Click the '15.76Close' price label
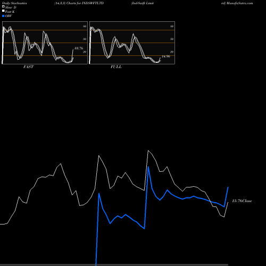 tap(242, 201)
